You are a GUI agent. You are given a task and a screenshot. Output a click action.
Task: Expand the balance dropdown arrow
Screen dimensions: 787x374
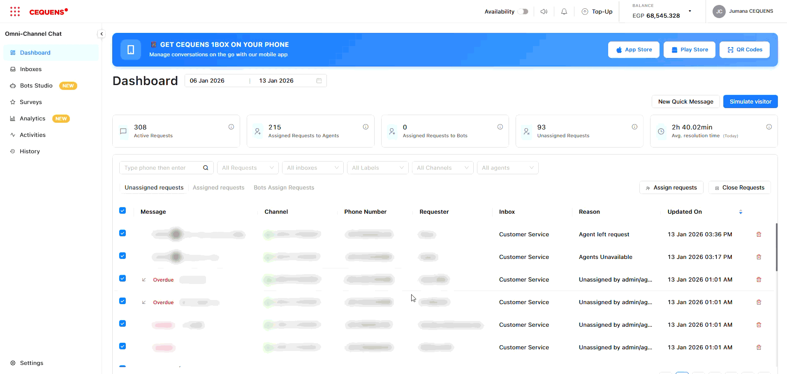[690, 11]
